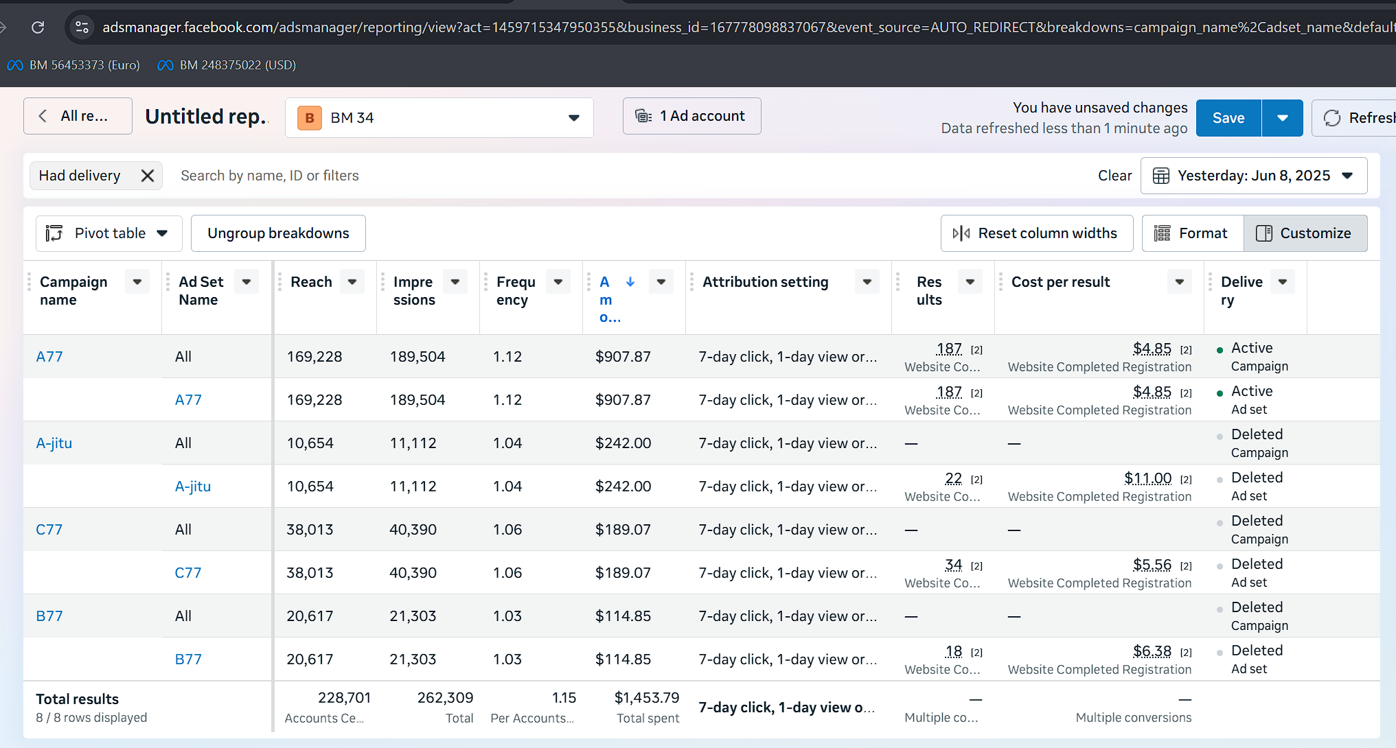Open BM 56453373 (Euro) bookmark
The width and height of the screenshot is (1396, 748).
tap(73, 65)
